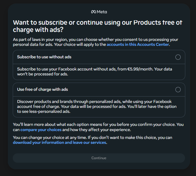
Task: Click the "Discover products and brands" description text
Action: pyautogui.click(x=97, y=106)
